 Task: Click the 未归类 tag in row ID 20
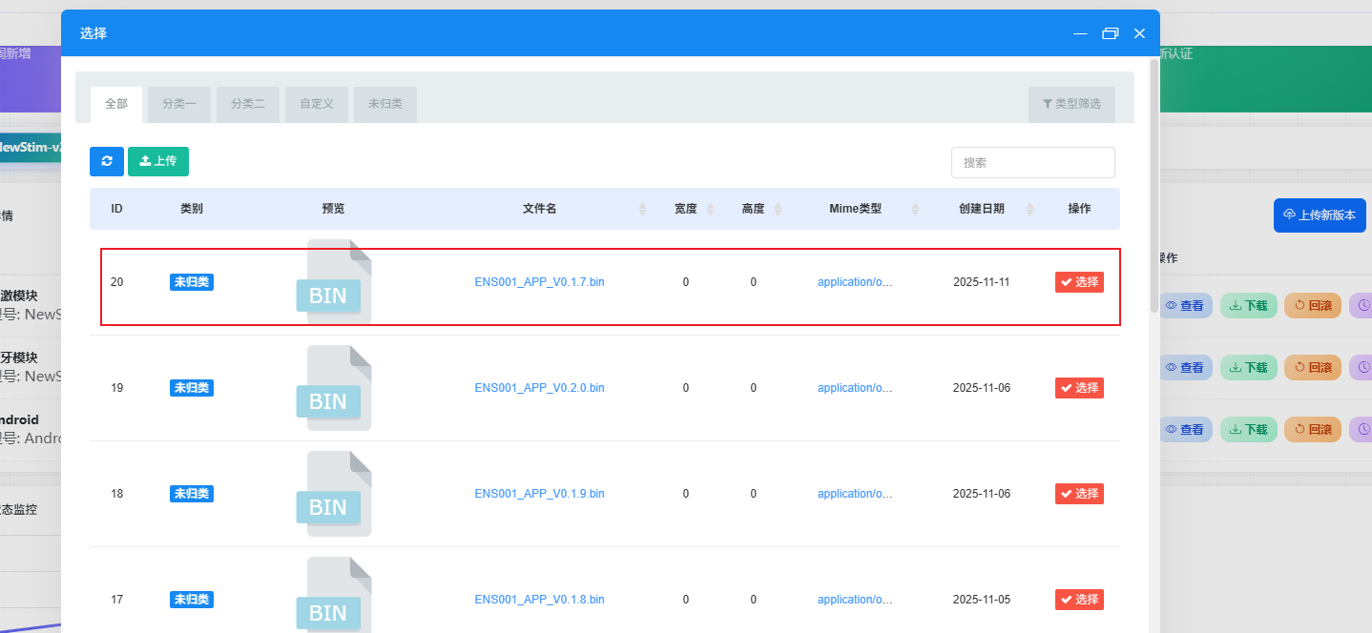coord(192,282)
